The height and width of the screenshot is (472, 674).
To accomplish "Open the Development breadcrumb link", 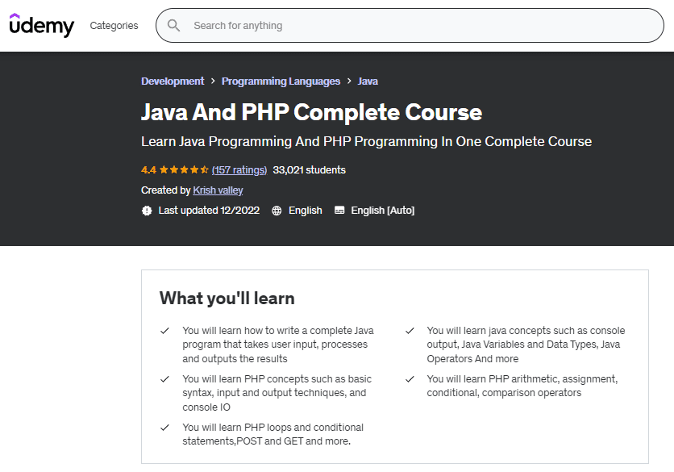I will (173, 81).
